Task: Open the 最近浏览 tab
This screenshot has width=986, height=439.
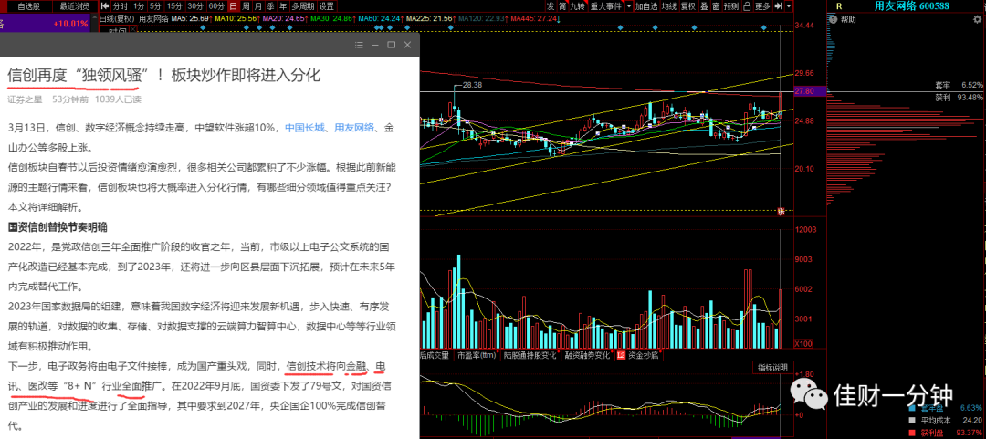Action: tap(75, 6)
